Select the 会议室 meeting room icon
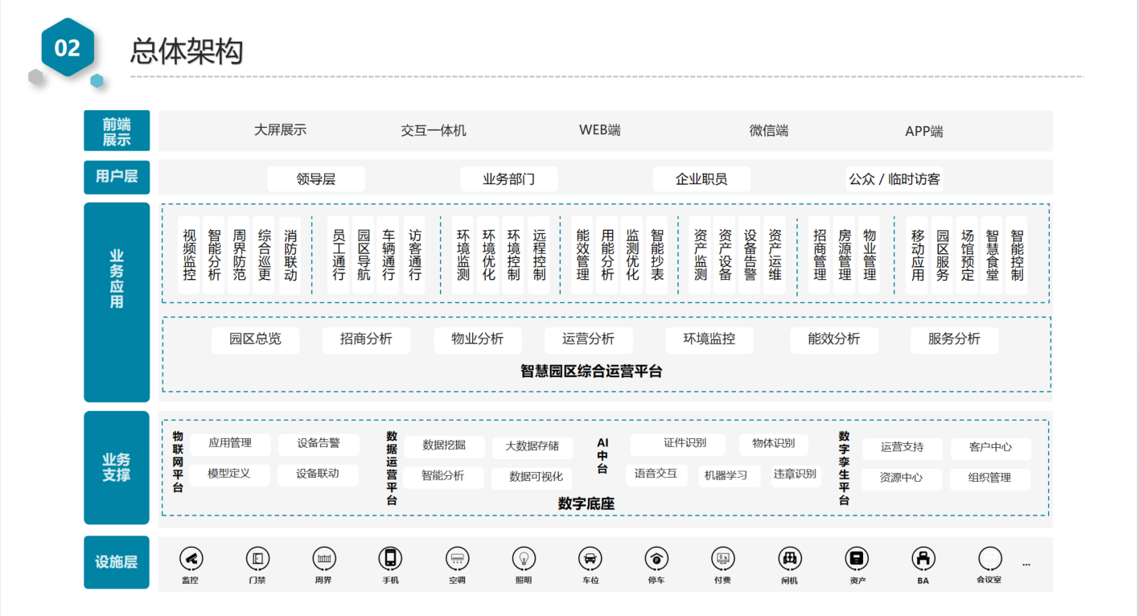 (989, 558)
